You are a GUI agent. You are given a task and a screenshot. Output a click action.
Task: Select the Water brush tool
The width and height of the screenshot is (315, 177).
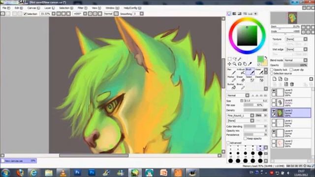tap(259, 71)
